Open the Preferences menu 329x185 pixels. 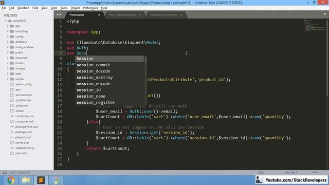90,8
